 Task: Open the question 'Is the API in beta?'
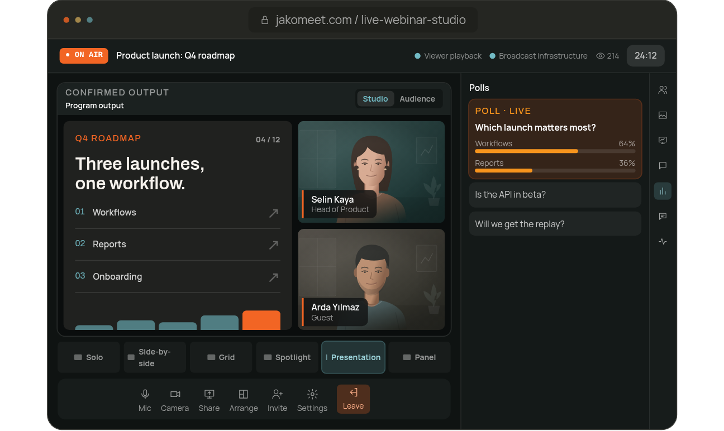click(x=555, y=195)
